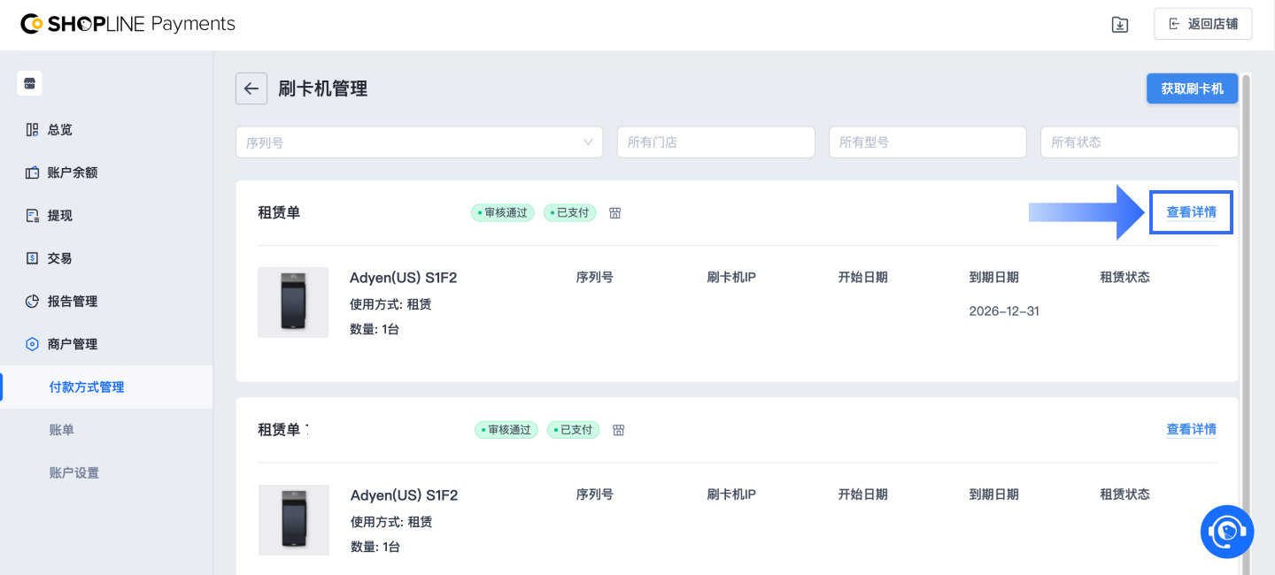Navigate to 交易 in the sidebar
This screenshot has width=1275, height=575.
click(x=59, y=258)
